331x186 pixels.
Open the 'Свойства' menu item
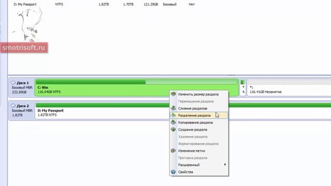(x=199, y=172)
